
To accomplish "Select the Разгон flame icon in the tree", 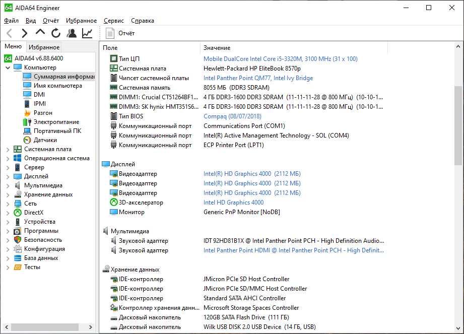I will point(27,113).
